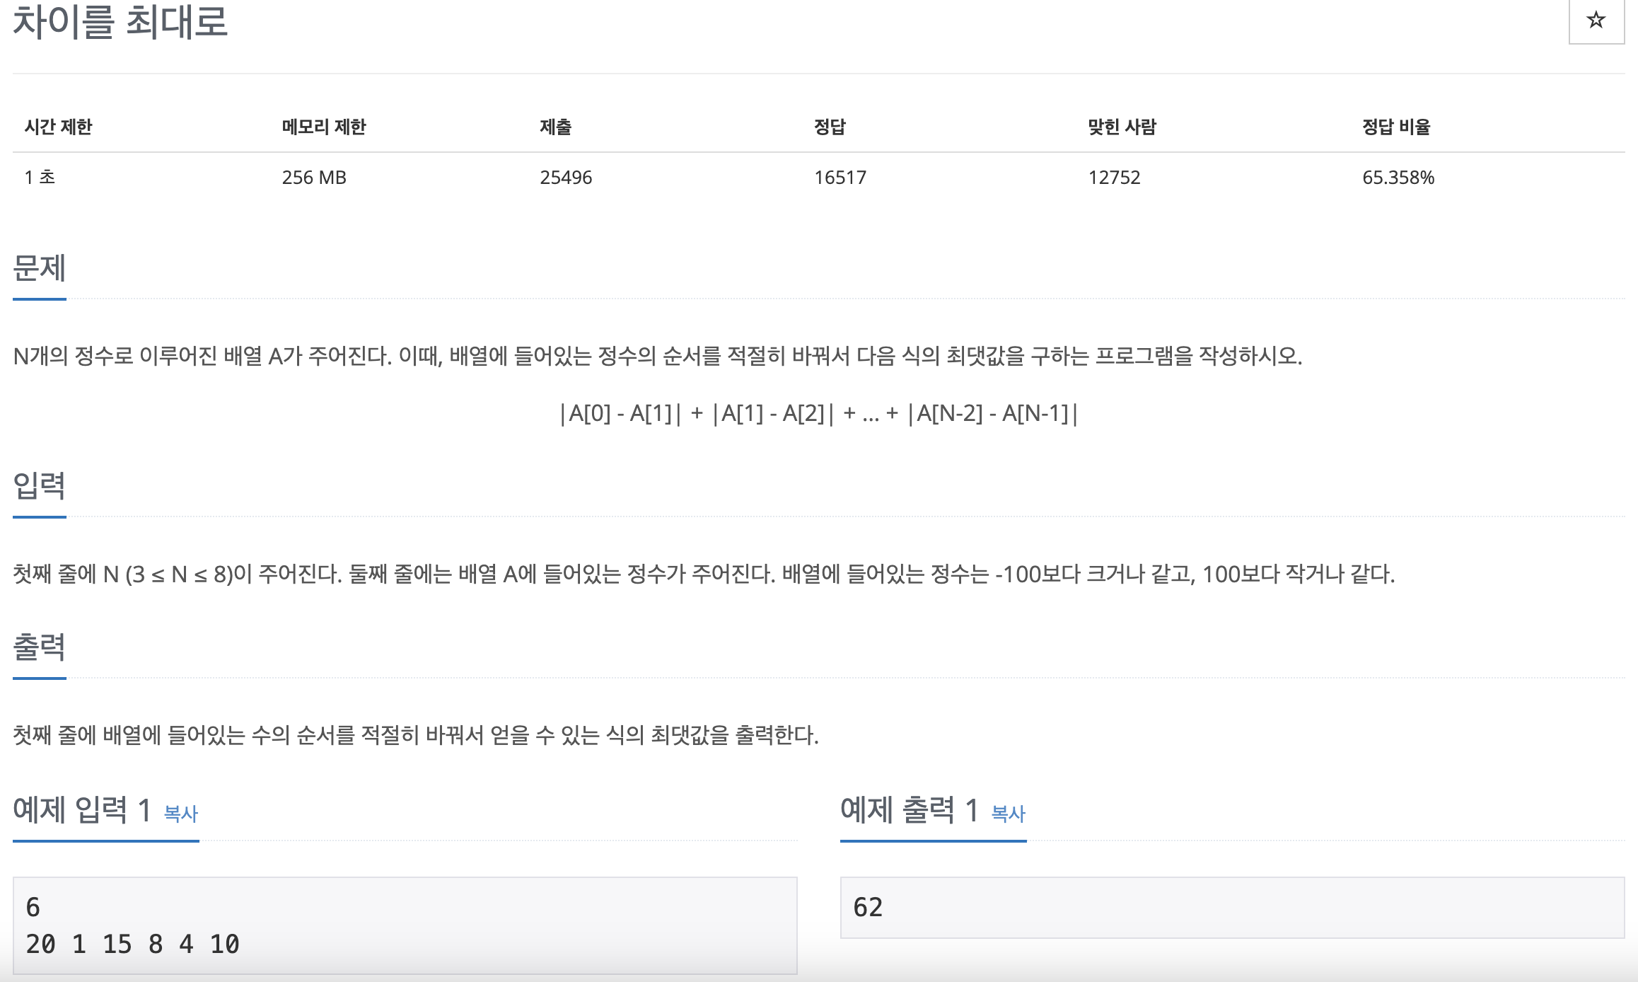
Task: Click the star favorite button
Action: [x=1596, y=21]
